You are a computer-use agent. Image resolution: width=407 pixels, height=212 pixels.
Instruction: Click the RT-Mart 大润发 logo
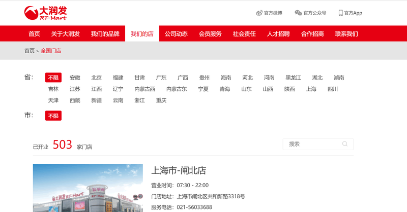pos(45,13)
